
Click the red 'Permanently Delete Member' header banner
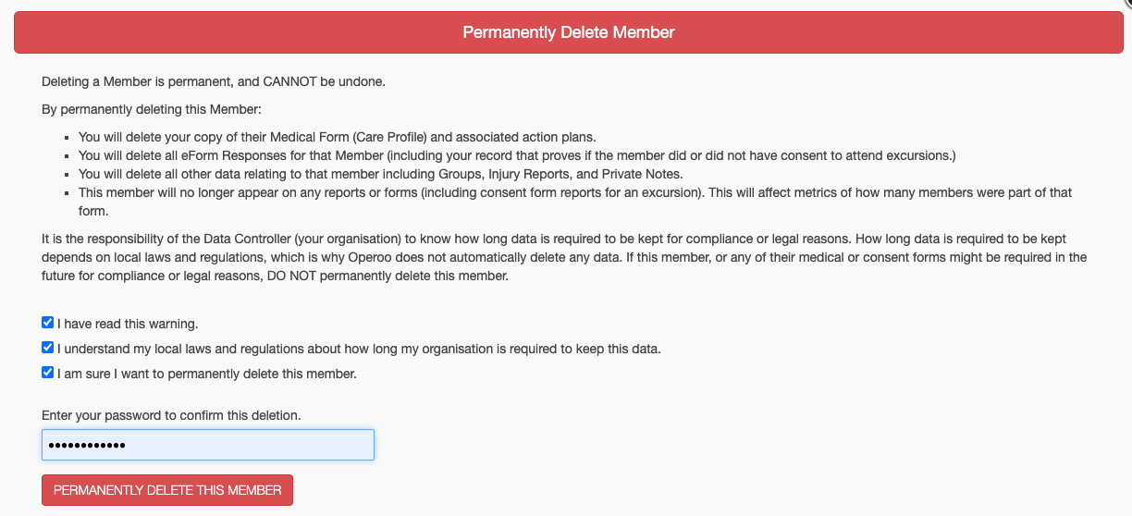pyautogui.click(x=568, y=32)
